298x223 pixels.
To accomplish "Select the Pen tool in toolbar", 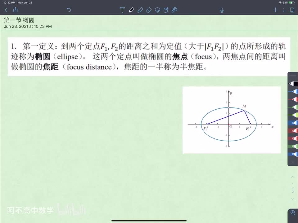I will [131, 10].
